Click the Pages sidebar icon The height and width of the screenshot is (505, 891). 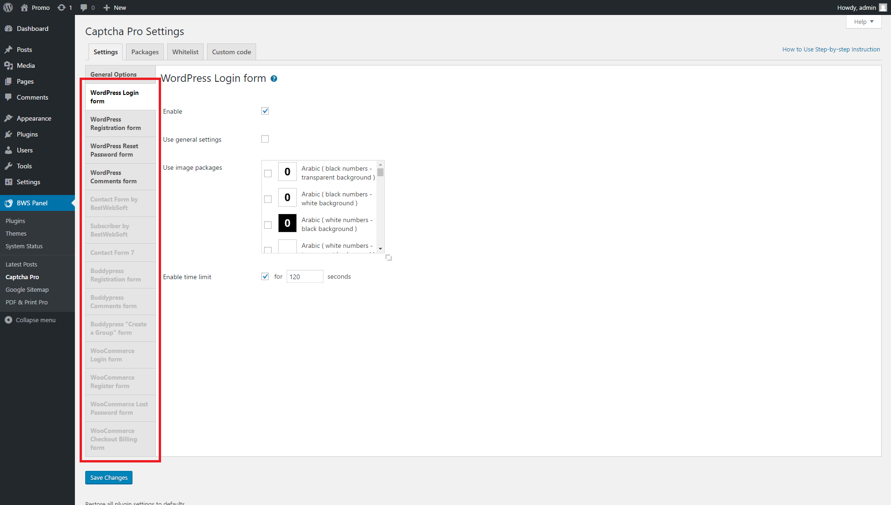pyautogui.click(x=8, y=81)
